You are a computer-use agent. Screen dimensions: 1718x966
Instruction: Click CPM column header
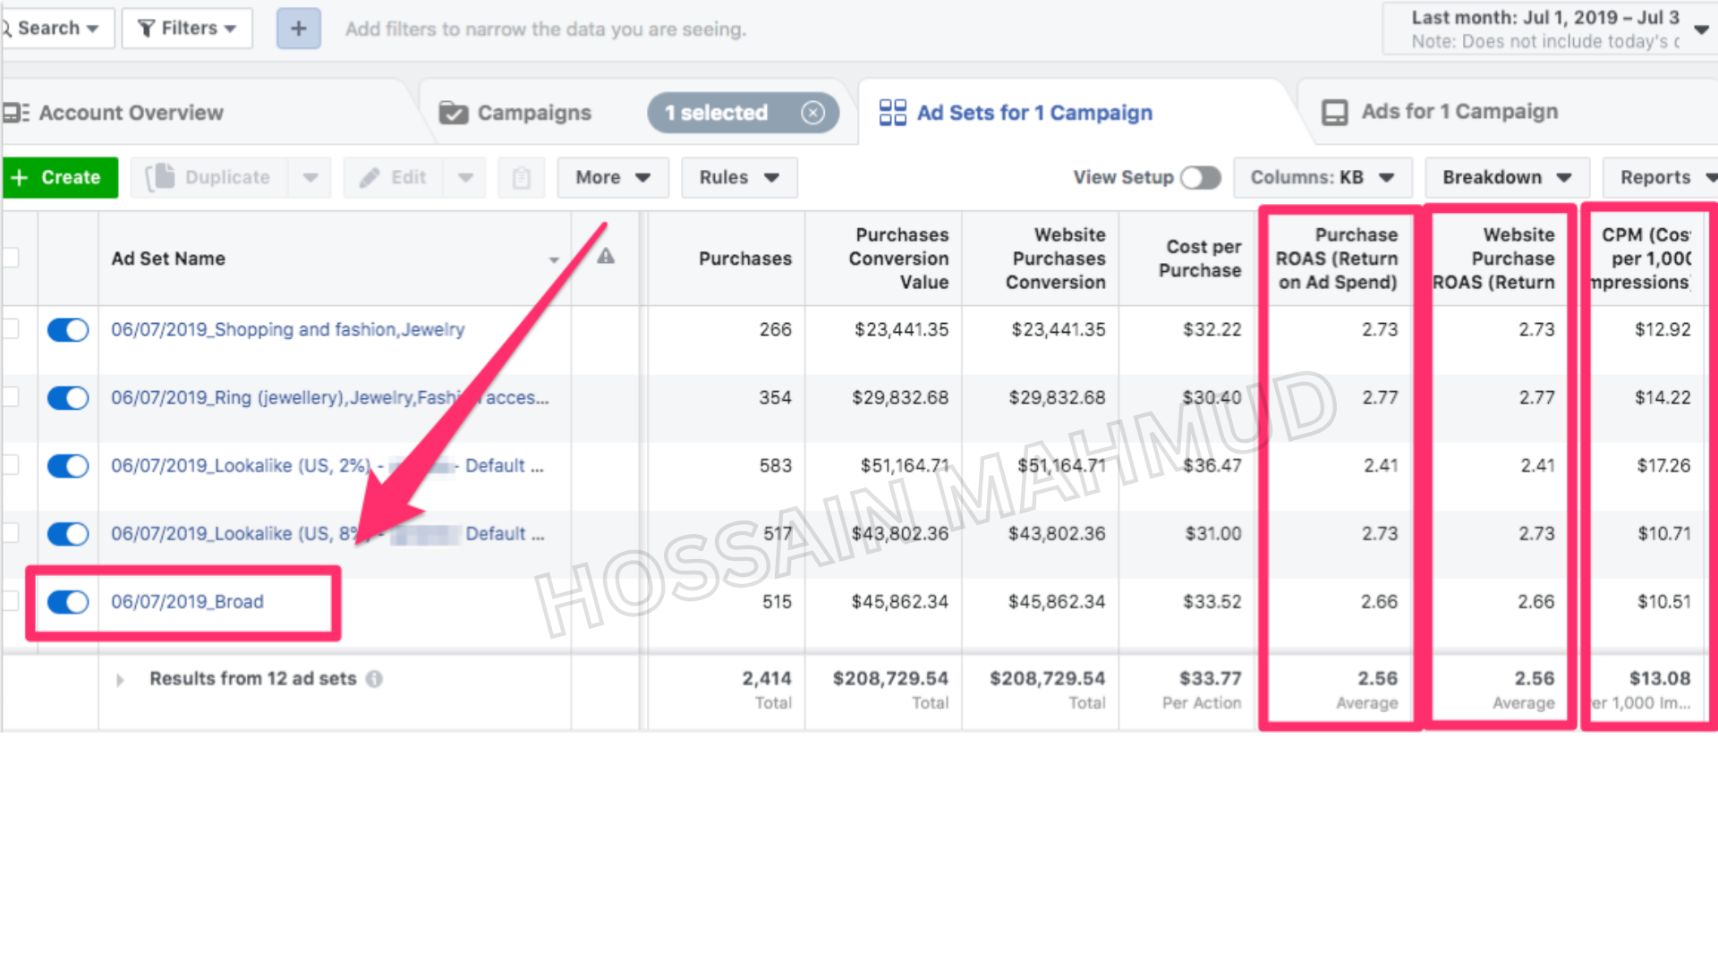(x=1645, y=258)
